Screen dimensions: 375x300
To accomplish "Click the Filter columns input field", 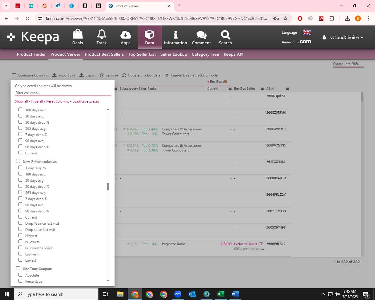I will (63, 93).
